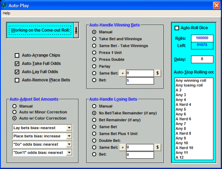Open "Do" odds bias dropdown
The image size is (222, 169).
coord(69,144)
